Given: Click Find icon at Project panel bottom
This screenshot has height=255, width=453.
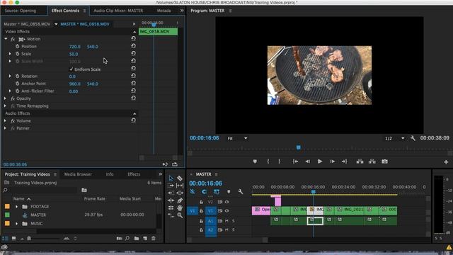Looking at the screenshot, I should [x=127, y=239].
